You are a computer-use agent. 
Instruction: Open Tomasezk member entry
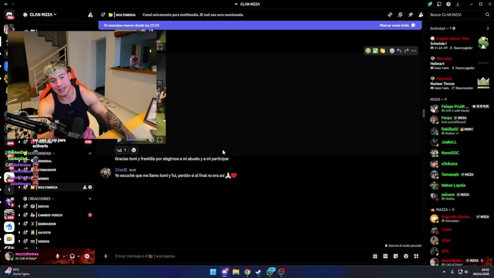point(459,175)
